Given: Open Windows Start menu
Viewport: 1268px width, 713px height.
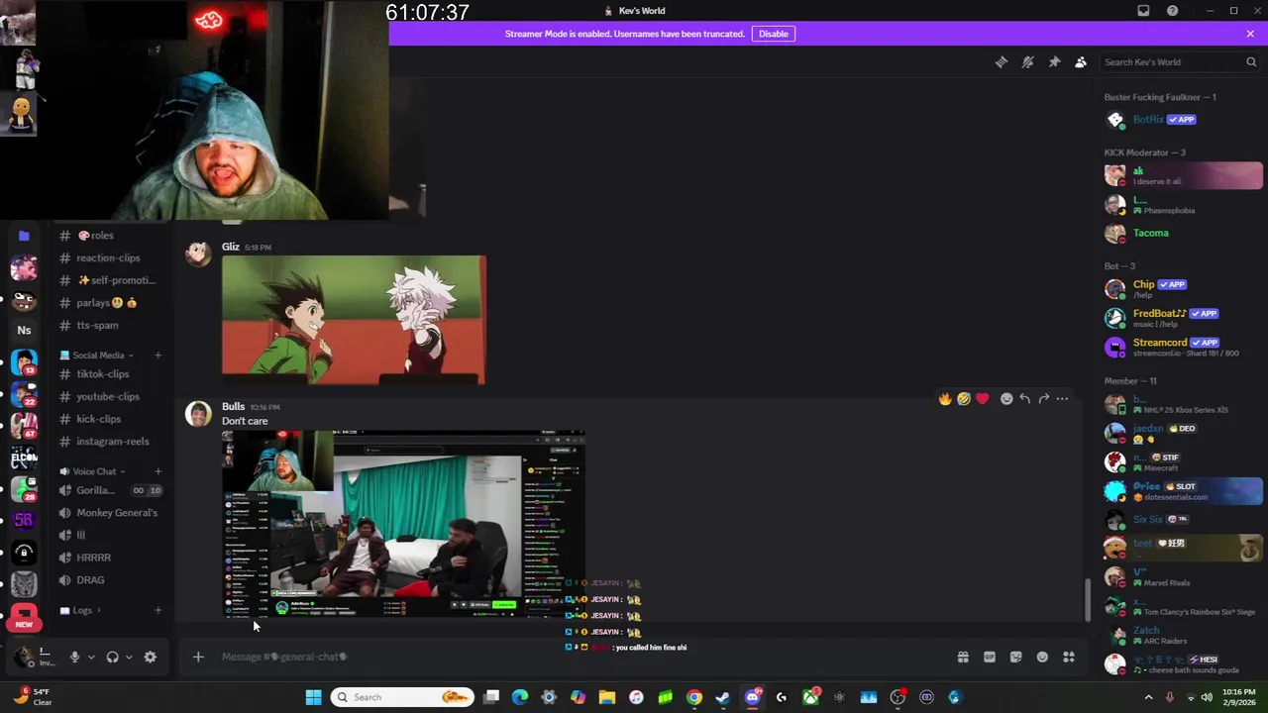Looking at the screenshot, I should click(x=313, y=697).
